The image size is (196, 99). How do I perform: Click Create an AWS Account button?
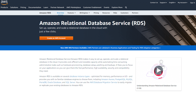56,38
